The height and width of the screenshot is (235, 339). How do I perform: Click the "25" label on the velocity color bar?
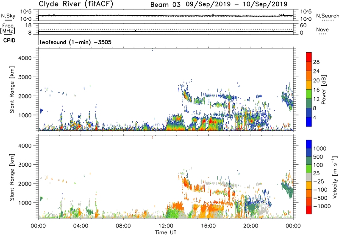tap(316, 173)
